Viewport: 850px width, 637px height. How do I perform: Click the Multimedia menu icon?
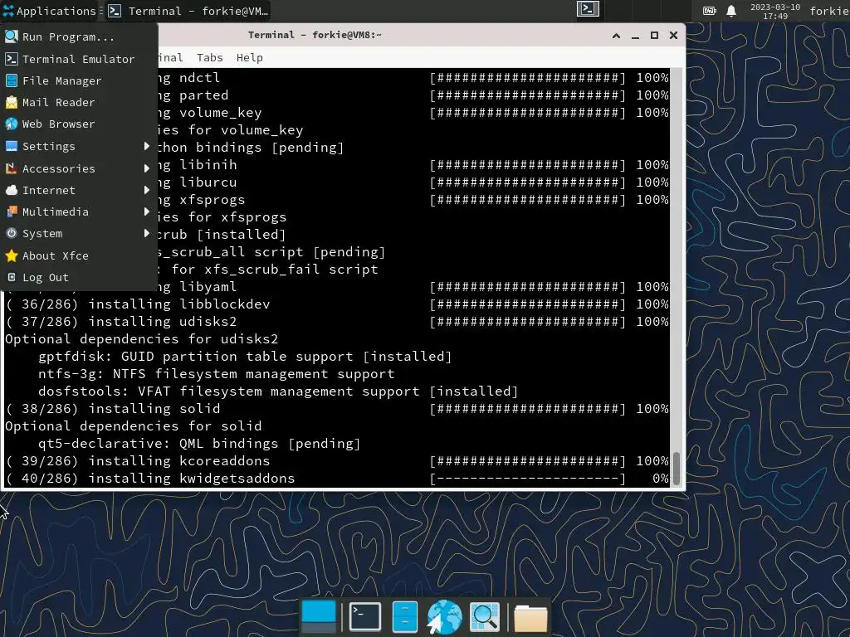pyautogui.click(x=12, y=212)
